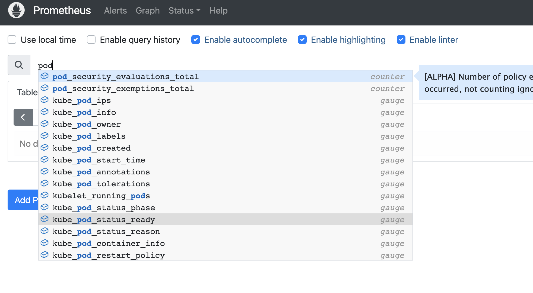Screen dimensions: 533x293
Task: Click the search magnifier icon
Action: tap(19, 65)
